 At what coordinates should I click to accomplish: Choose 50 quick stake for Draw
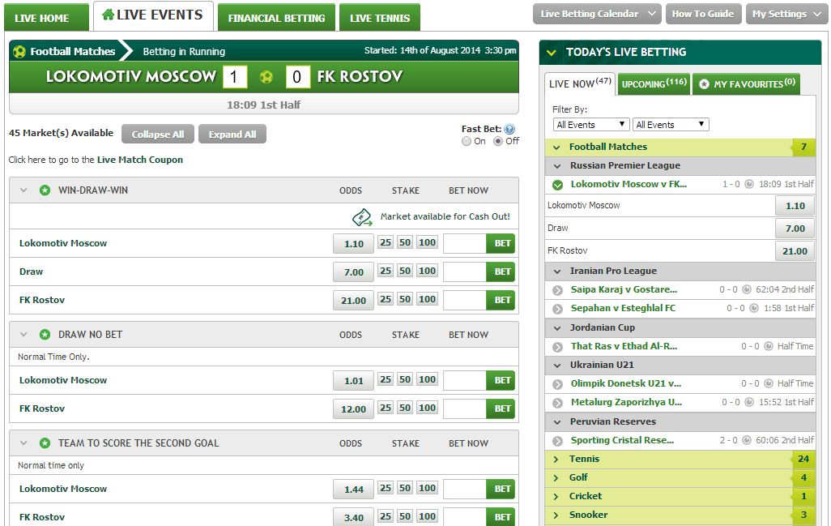tap(405, 271)
